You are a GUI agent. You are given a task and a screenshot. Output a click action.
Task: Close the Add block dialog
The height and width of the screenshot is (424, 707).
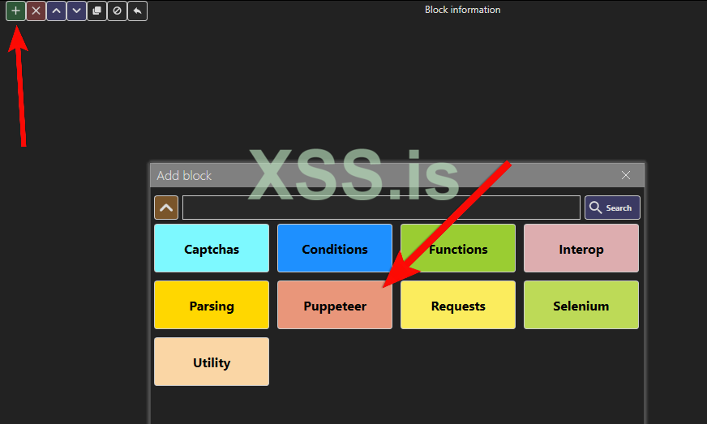(626, 175)
